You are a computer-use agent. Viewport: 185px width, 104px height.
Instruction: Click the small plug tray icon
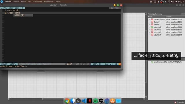(x=158, y=2)
